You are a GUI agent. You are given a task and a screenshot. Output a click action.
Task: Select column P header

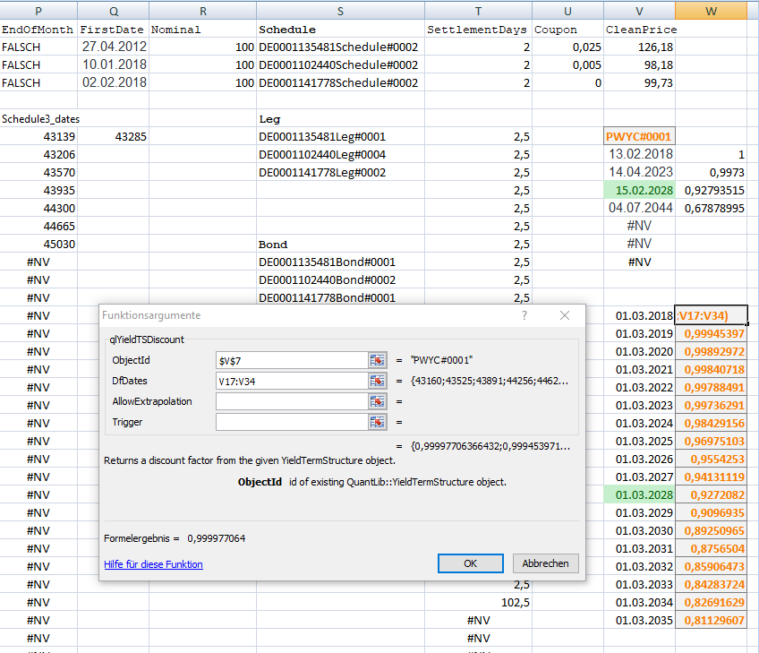pyautogui.click(x=38, y=9)
